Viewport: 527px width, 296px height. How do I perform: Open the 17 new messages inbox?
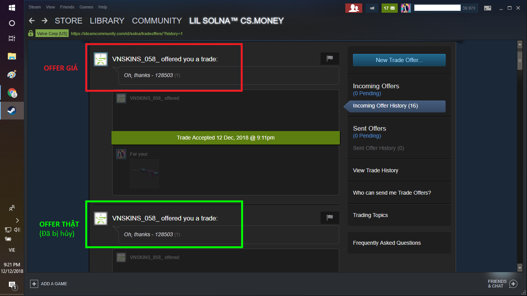pos(389,8)
